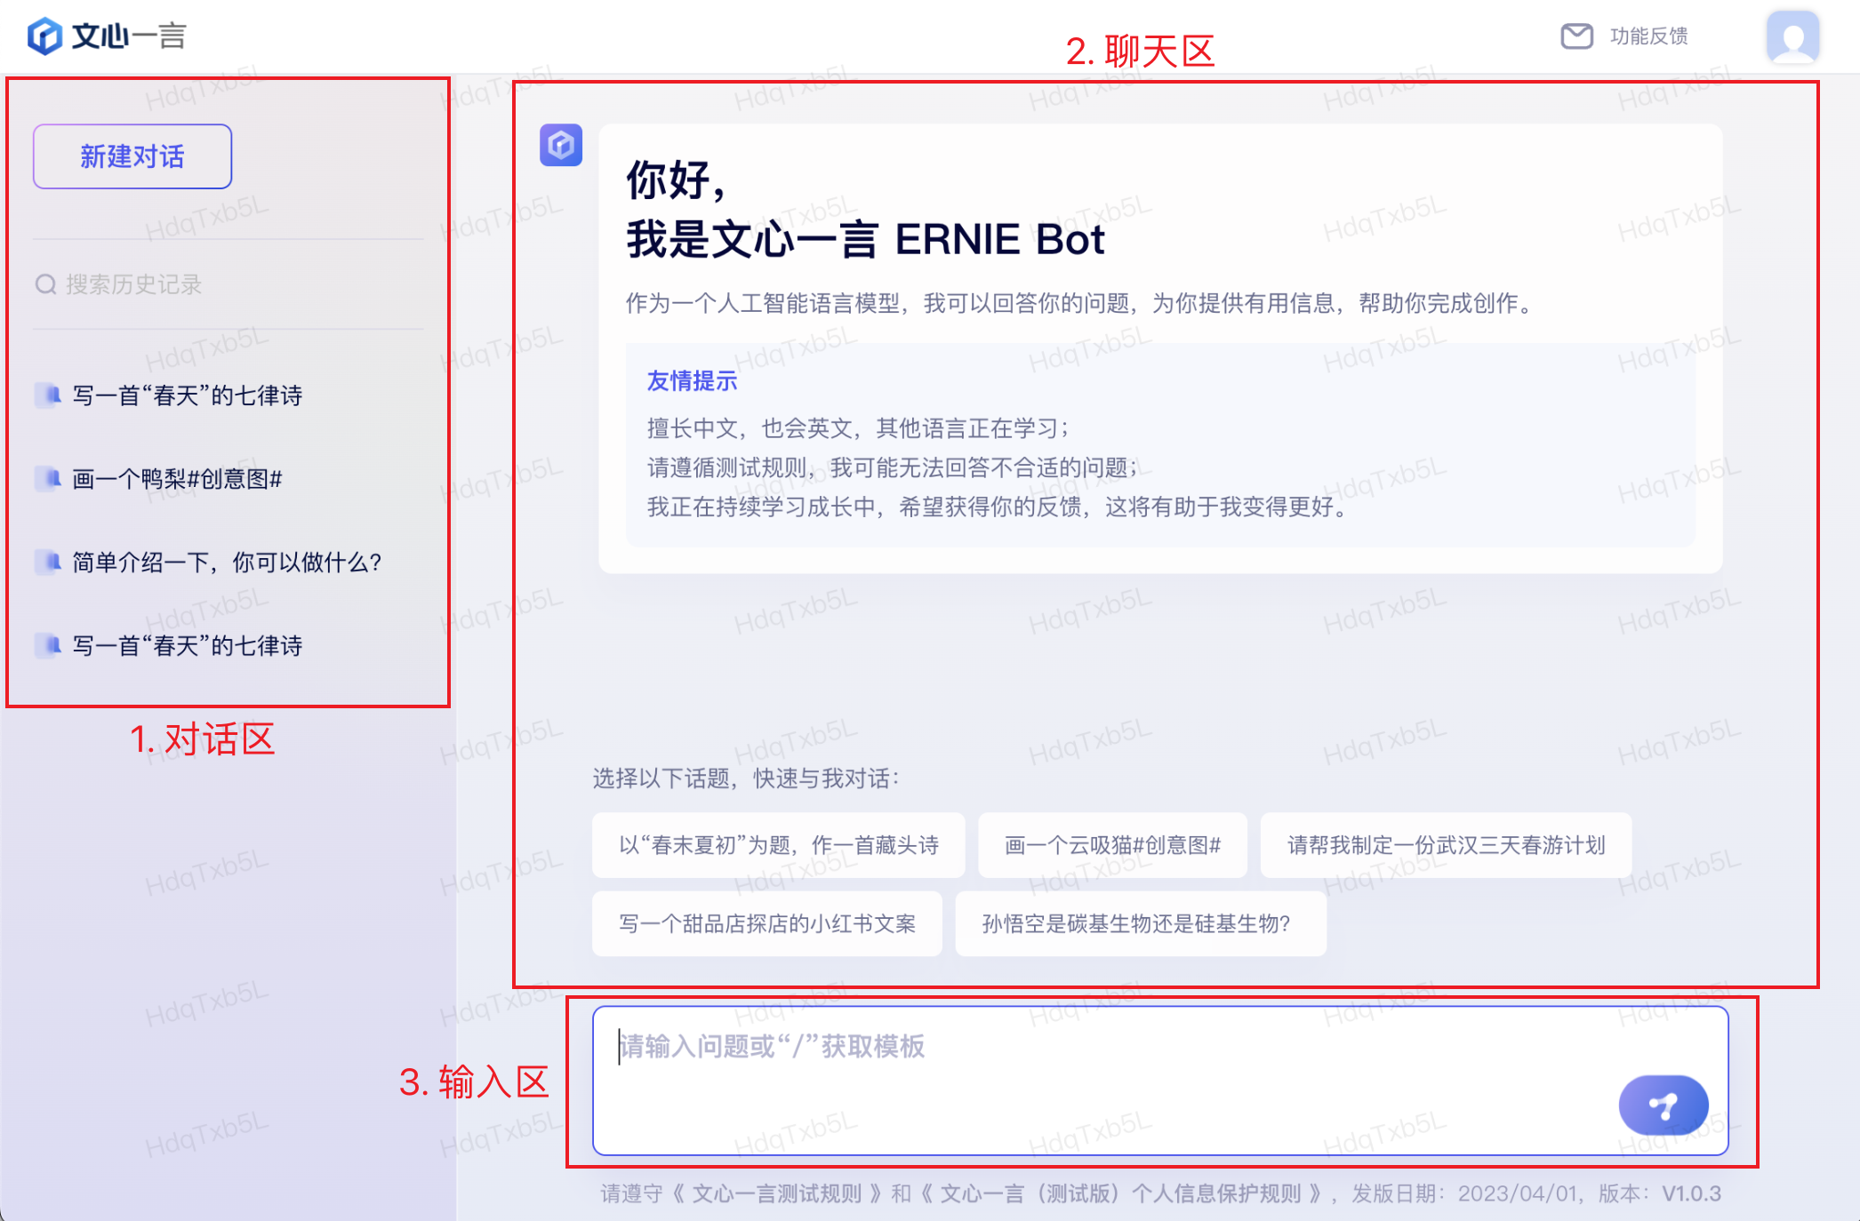Select topic 以“春末夏初”为题，作一首藏头诗

(x=778, y=845)
